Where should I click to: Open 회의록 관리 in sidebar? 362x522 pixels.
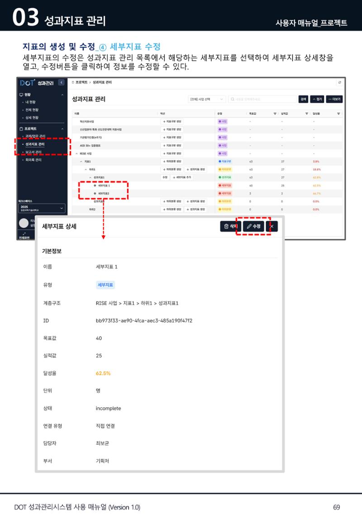(33, 160)
